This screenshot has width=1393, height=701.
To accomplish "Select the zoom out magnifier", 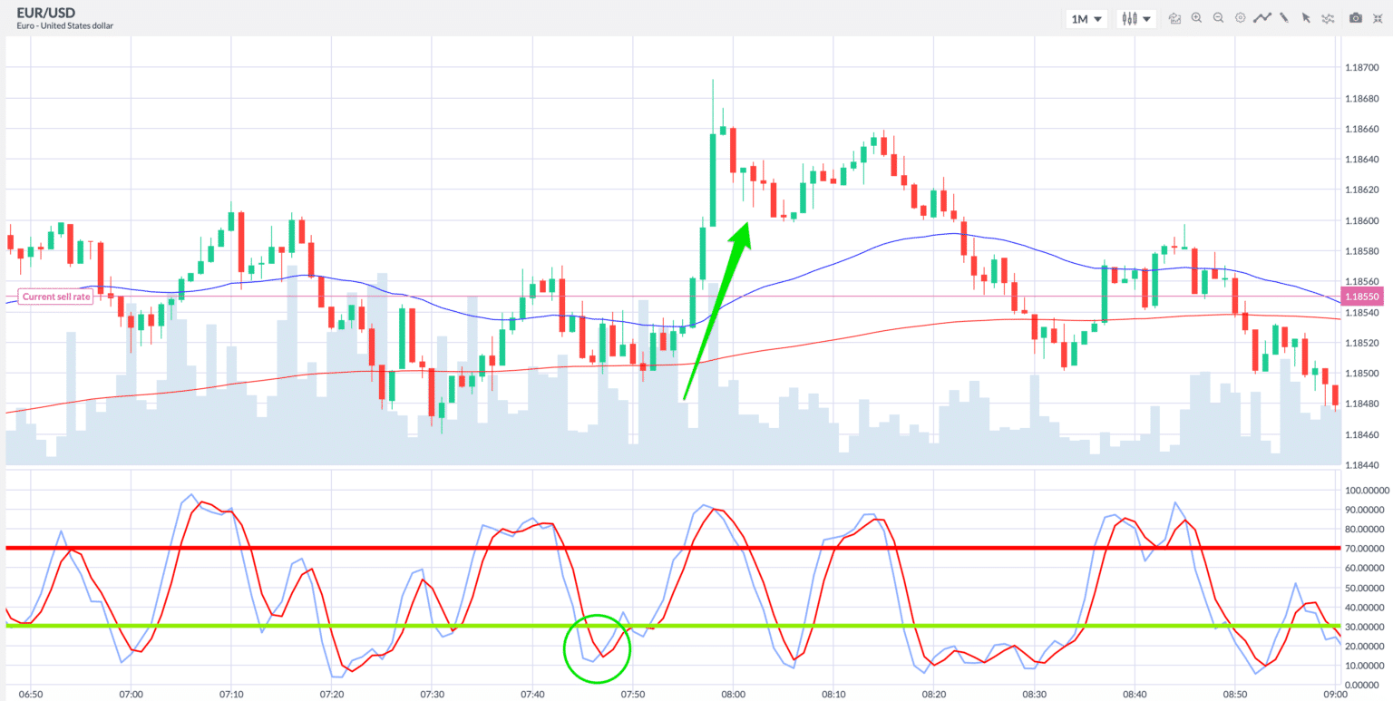I will (1219, 17).
